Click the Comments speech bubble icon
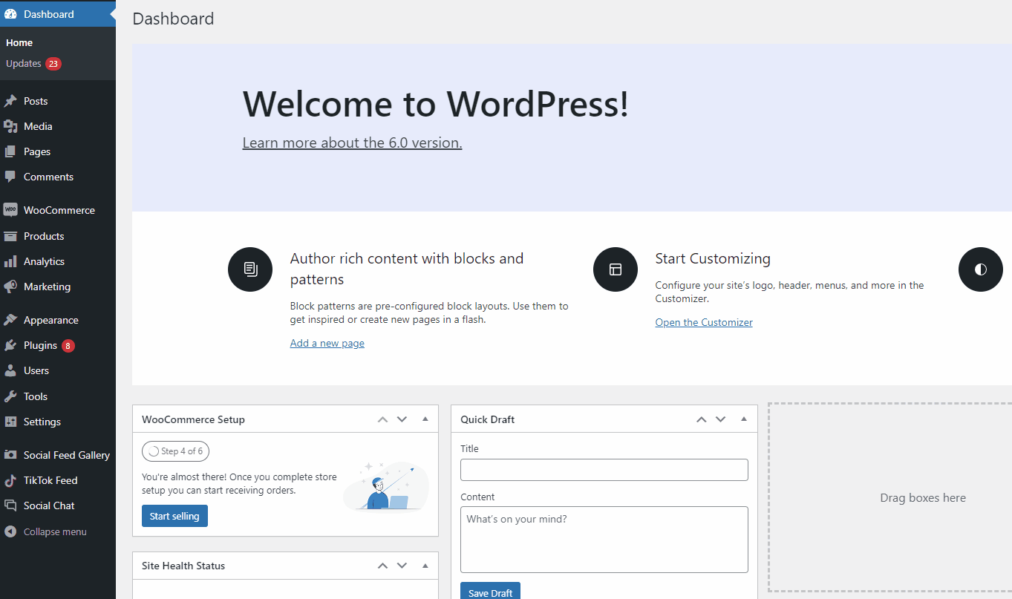Screen dimensions: 1012x599 pos(10,177)
